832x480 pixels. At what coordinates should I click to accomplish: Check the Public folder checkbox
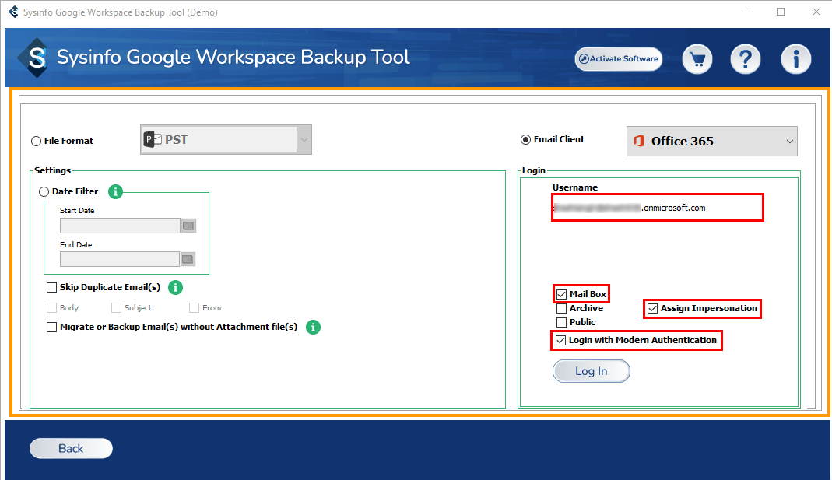[561, 323]
